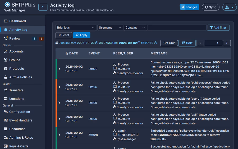Click the Reset button
The image size is (238, 149).
click(x=64, y=35)
